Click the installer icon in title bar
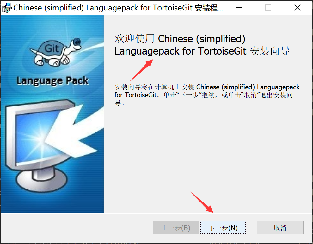This screenshot has height=244, width=313. click(7, 8)
